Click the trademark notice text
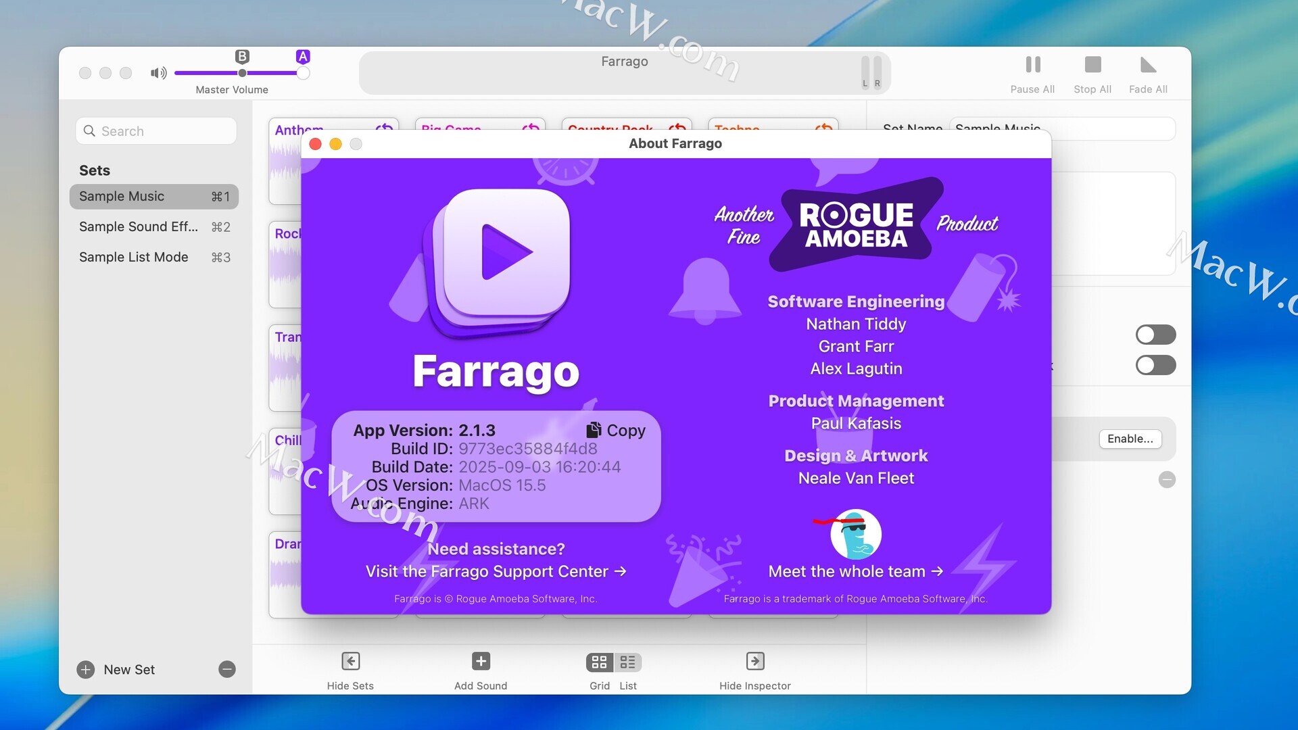 pyautogui.click(x=856, y=598)
